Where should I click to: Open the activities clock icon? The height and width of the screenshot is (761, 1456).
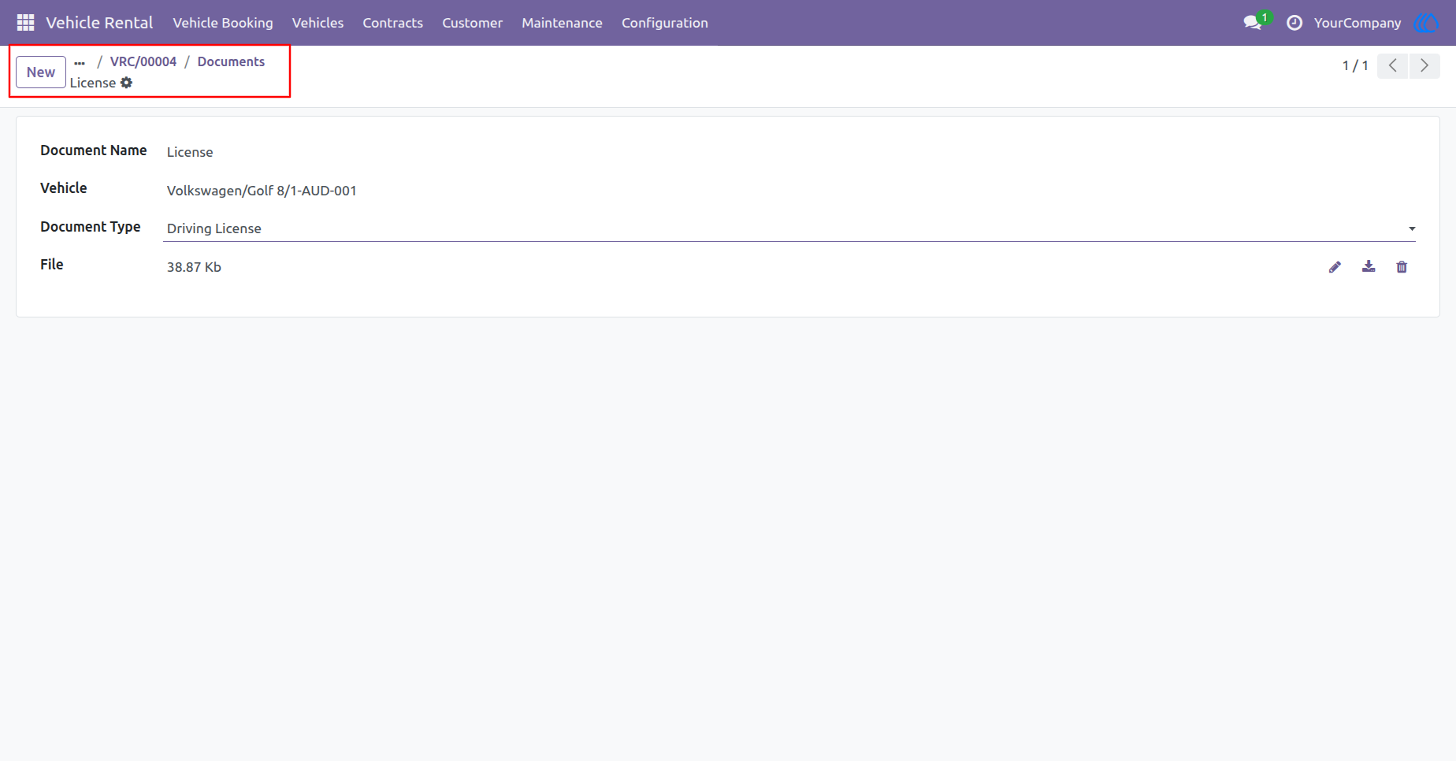tap(1294, 23)
